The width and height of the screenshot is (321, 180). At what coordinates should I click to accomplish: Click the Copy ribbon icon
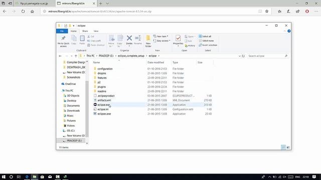coord(74,40)
